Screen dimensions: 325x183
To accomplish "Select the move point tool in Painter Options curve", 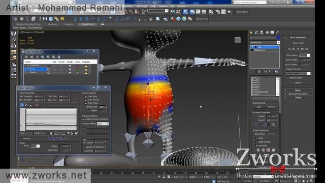I will [22, 105].
